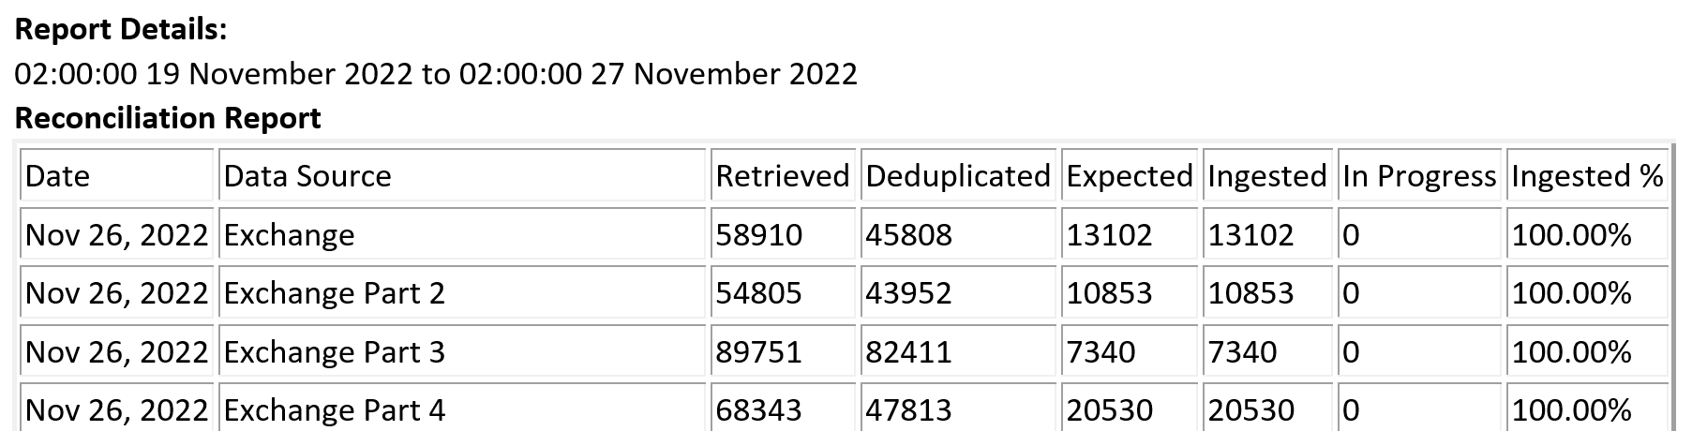Click Deduplicated value 43952
The width and height of the screenshot is (1692, 431).
coord(908,293)
